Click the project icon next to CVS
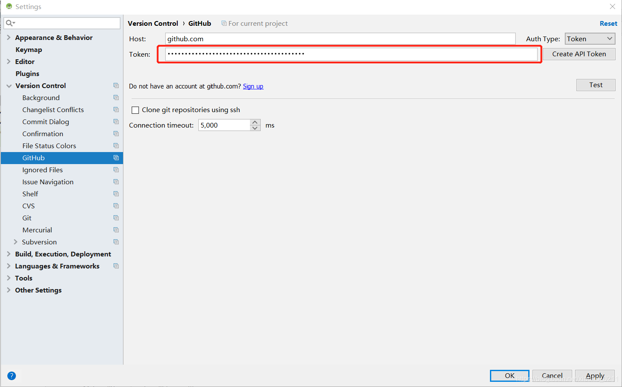622x387 pixels. [116, 206]
